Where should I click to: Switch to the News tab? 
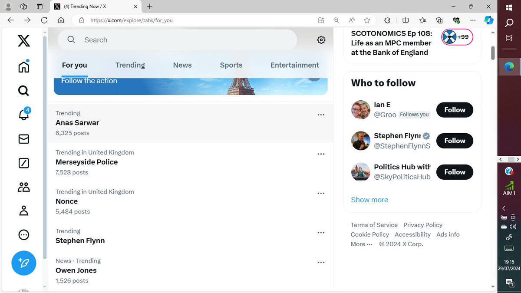pyautogui.click(x=182, y=65)
